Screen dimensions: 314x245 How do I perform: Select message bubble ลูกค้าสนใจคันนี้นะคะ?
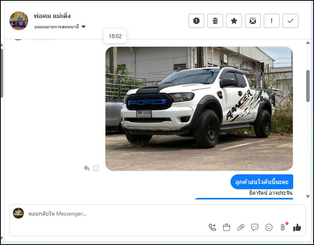(262, 182)
